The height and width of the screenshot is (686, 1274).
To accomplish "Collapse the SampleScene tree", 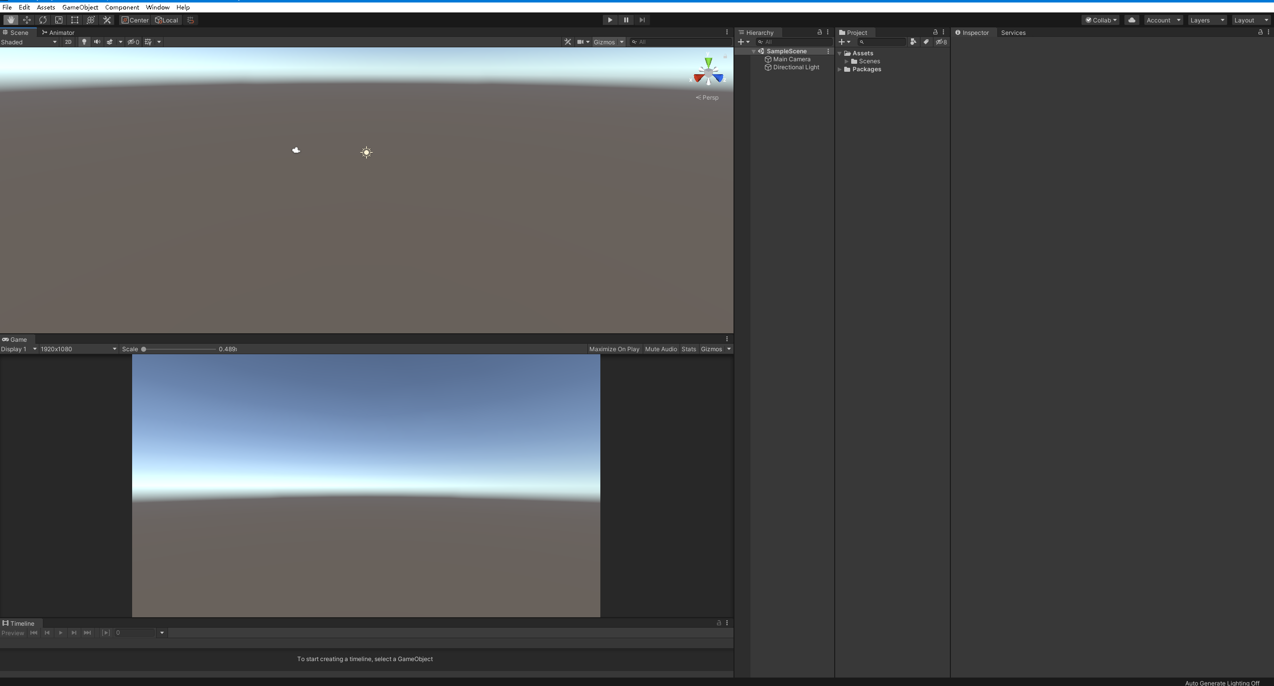I will click(x=753, y=51).
